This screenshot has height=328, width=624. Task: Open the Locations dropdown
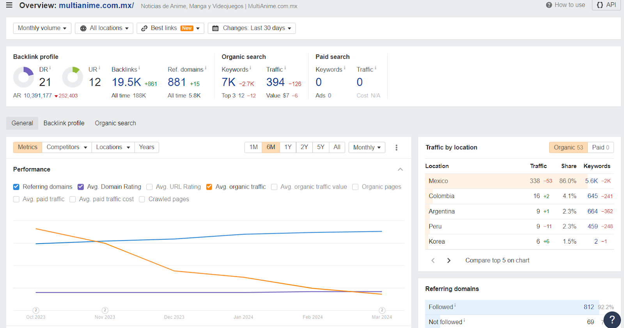pos(113,147)
